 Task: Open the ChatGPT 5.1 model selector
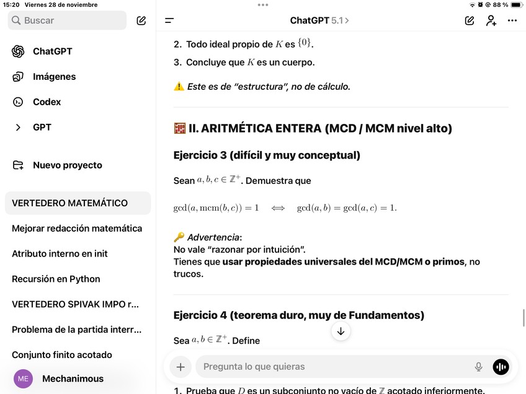319,20
